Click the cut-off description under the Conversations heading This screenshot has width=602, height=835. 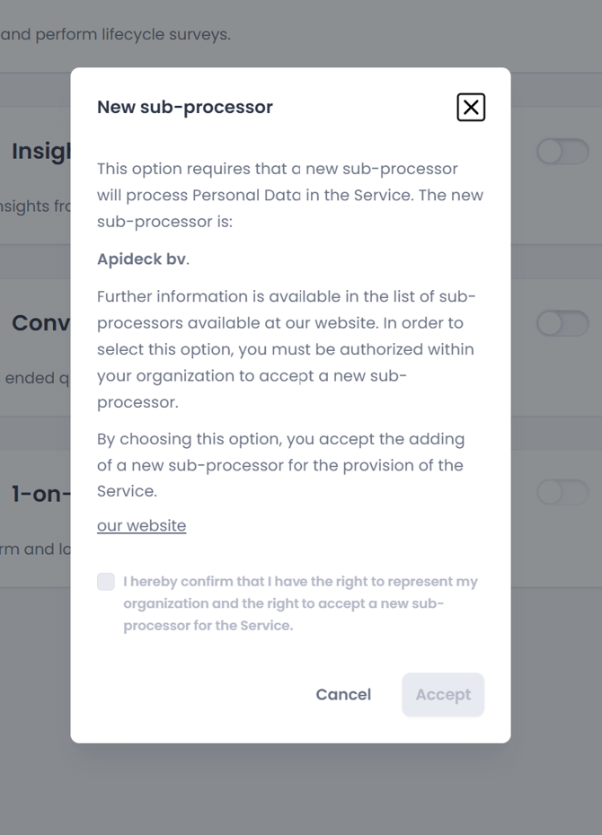tap(36, 378)
